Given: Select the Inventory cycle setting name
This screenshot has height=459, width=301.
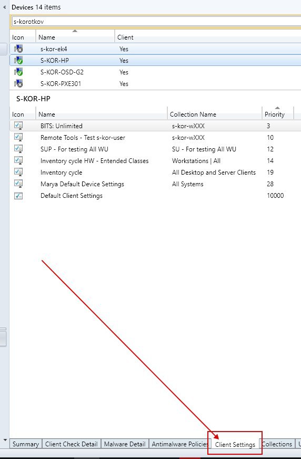Looking at the screenshot, I should tap(62, 173).
